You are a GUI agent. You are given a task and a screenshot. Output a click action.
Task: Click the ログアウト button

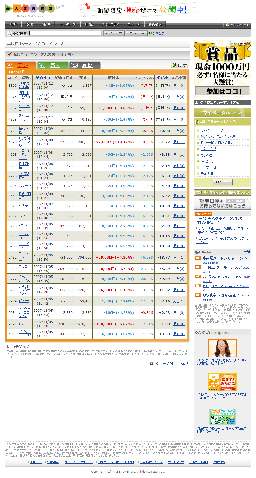tap(223, 182)
